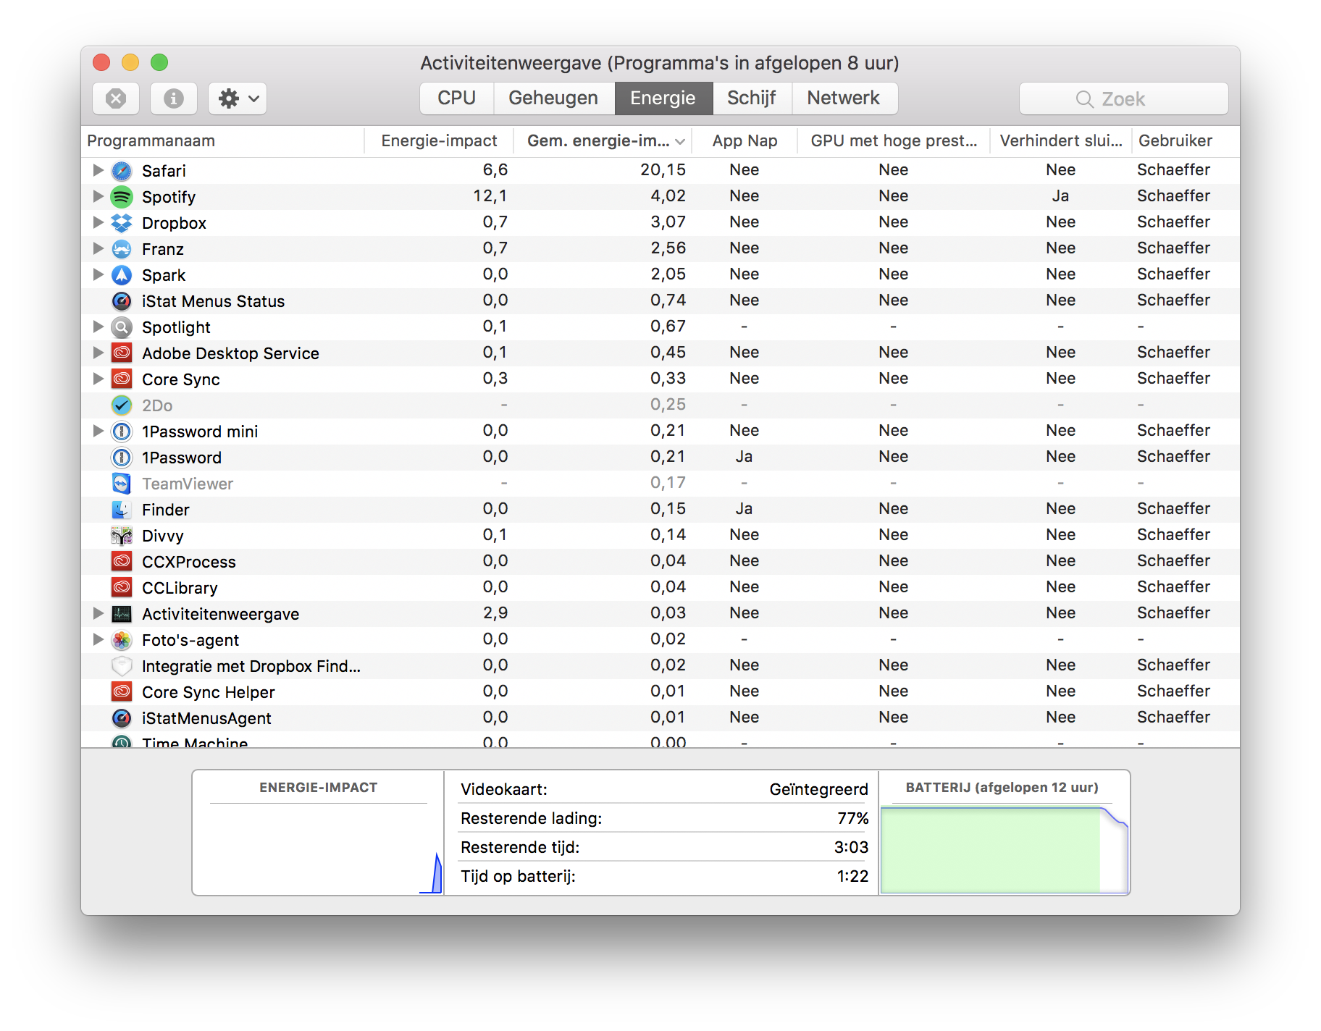Image resolution: width=1321 pixels, height=1031 pixels.
Task: Click the Foto's-agent flower icon
Action: click(122, 640)
